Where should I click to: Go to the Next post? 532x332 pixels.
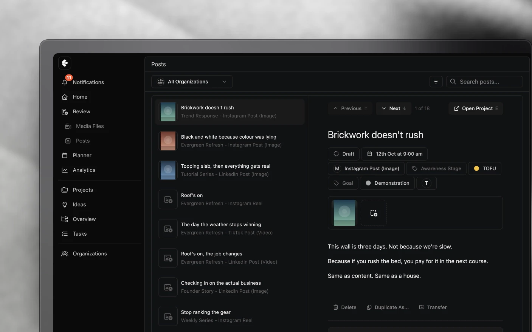(x=394, y=108)
